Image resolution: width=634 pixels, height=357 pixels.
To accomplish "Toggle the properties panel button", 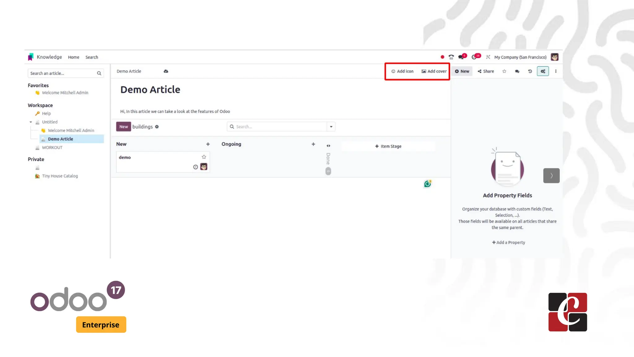I will point(543,71).
